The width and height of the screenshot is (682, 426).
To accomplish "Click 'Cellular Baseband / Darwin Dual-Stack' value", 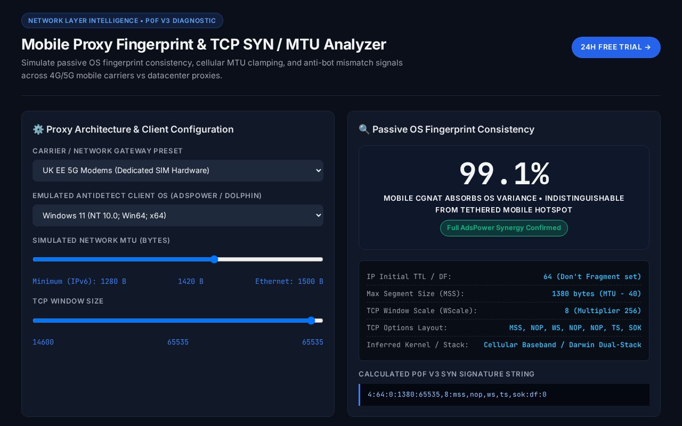I will point(562,345).
